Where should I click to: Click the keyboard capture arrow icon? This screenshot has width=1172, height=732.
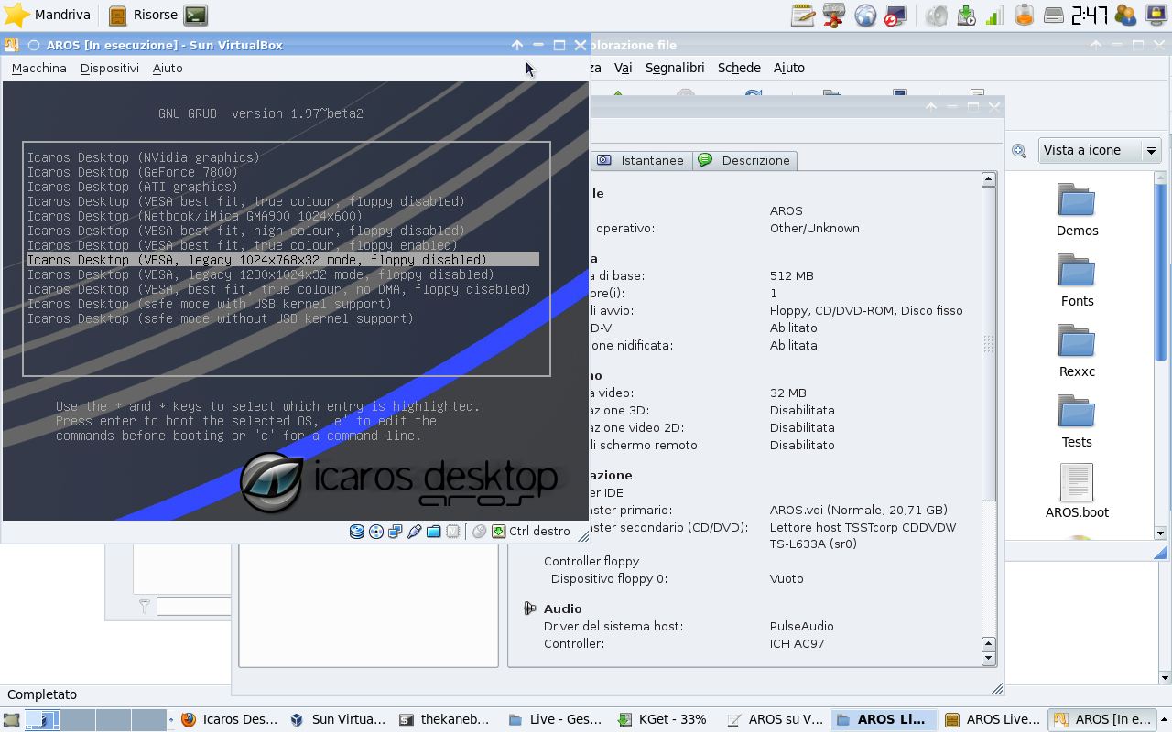pyautogui.click(x=499, y=532)
